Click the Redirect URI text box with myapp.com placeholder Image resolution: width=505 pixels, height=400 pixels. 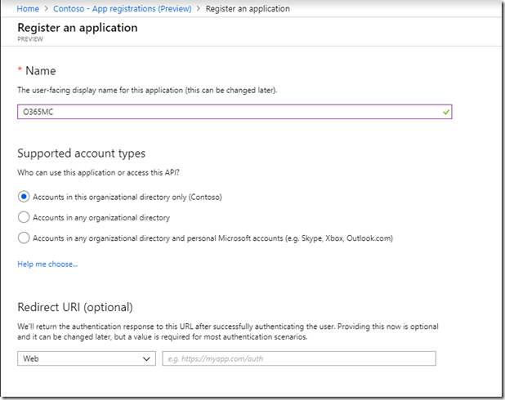coord(299,358)
